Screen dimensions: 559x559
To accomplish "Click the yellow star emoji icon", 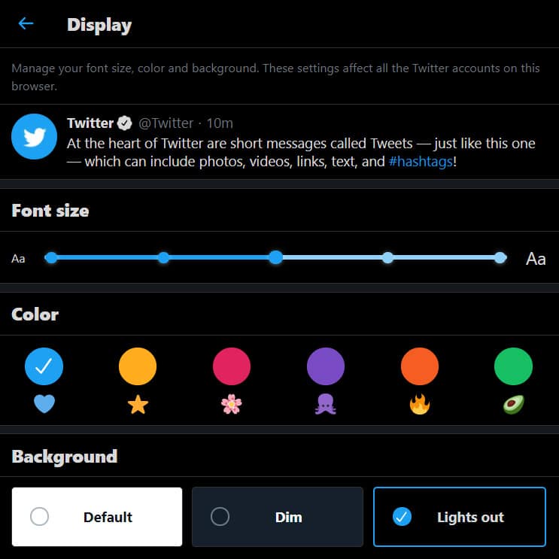I will [x=138, y=404].
